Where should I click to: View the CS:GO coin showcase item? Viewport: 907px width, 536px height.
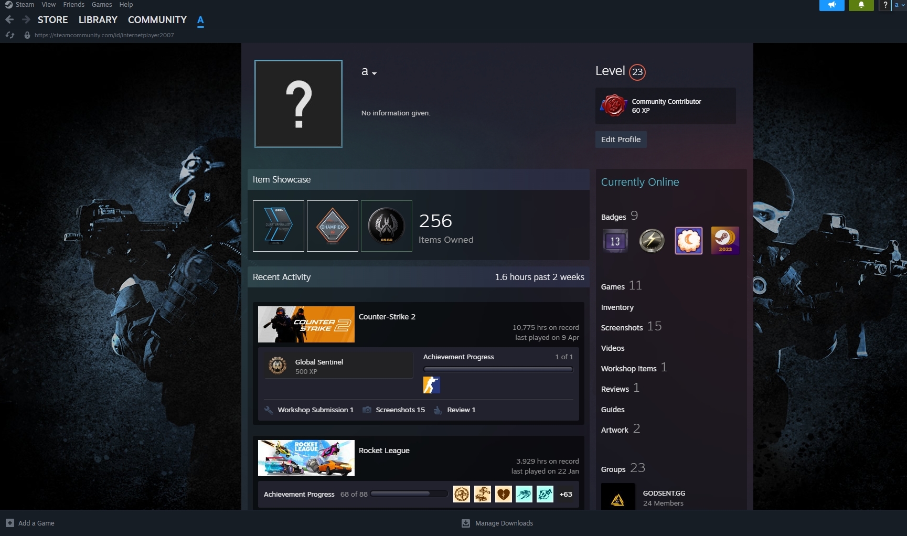point(387,226)
